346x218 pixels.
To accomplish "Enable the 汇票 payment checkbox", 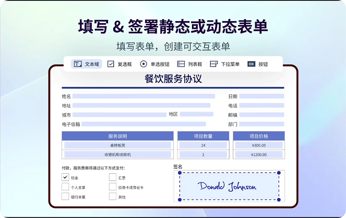I will point(112,177).
